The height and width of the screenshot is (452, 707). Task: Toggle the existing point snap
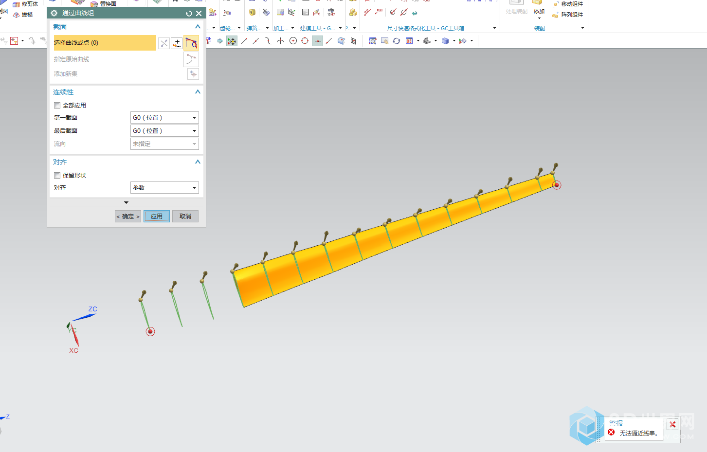point(317,41)
